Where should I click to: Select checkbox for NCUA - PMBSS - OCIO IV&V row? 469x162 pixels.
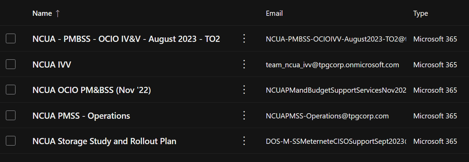tap(11, 38)
